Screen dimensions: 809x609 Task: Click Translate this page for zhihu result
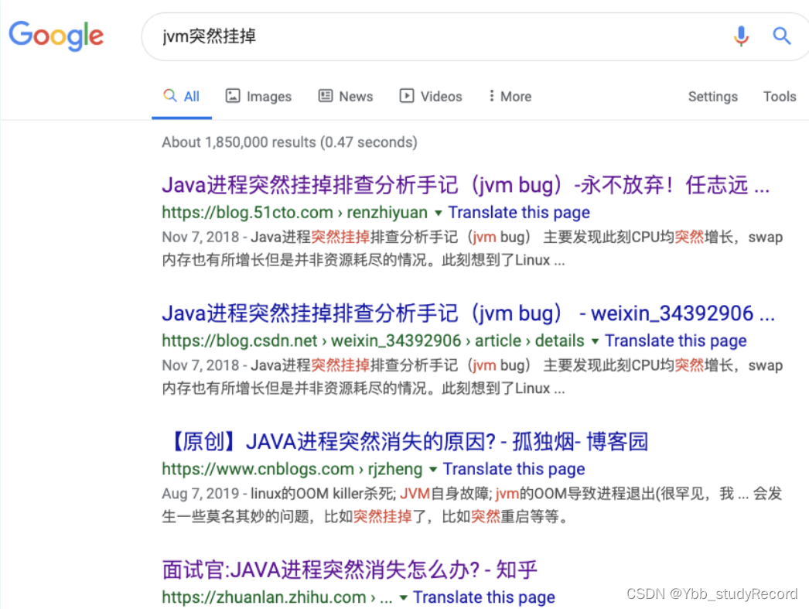pyautogui.click(x=484, y=597)
